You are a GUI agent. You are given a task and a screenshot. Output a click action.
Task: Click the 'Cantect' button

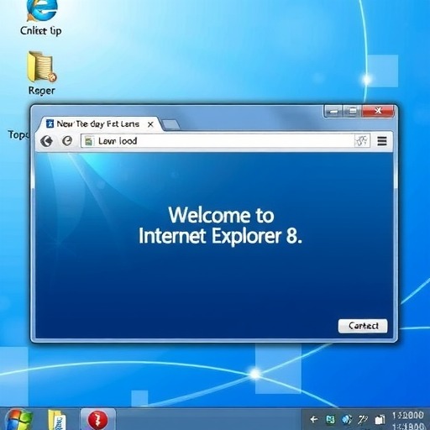[363, 326]
